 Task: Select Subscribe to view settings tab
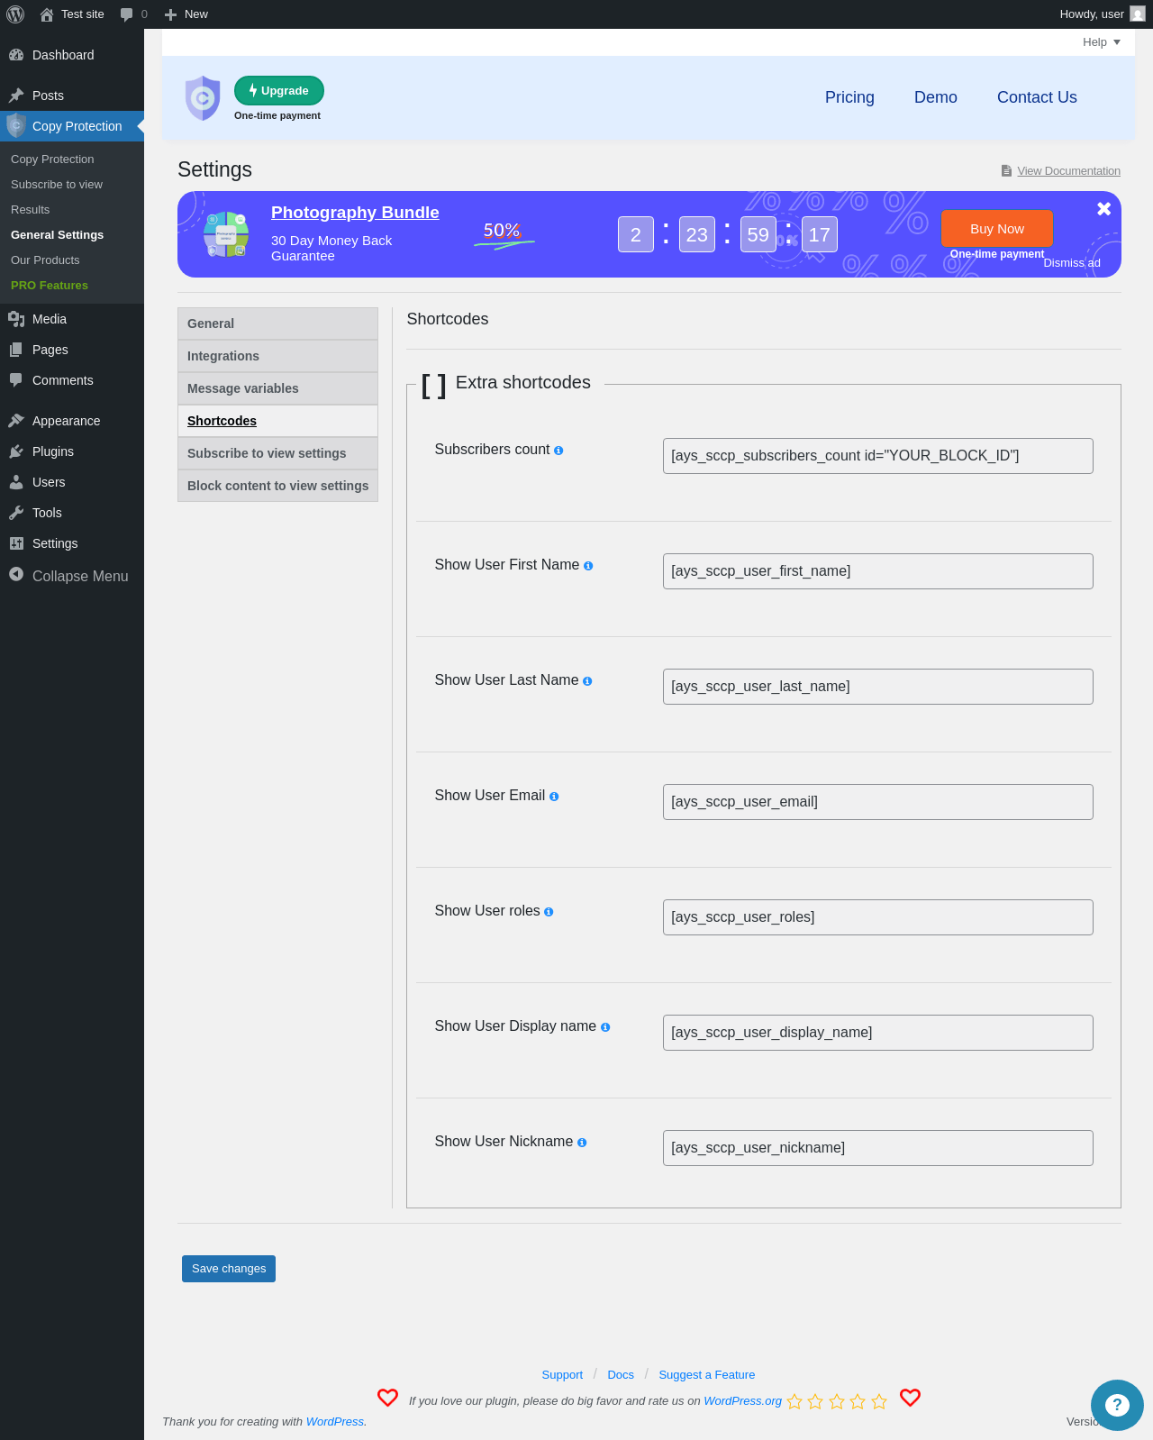pyautogui.click(x=277, y=453)
